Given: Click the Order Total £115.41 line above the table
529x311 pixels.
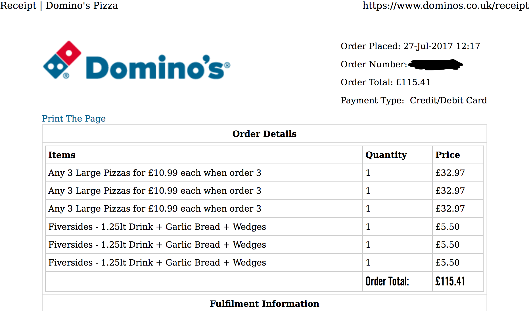Looking at the screenshot, I should (386, 82).
